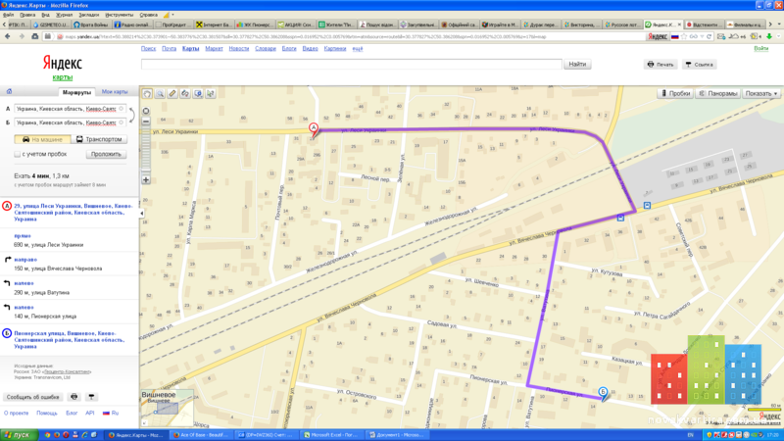
Task: Click the map zoom slider track
Action: pyautogui.click(x=146, y=150)
